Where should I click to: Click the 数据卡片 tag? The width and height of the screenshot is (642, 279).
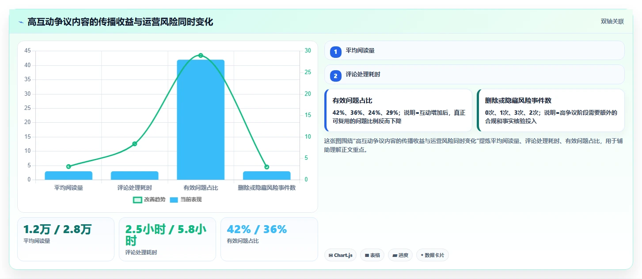click(433, 255)
